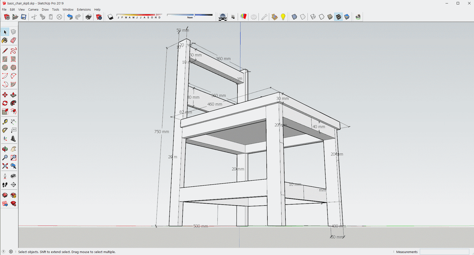The height and width of the screenshot is (255, 474).
Task: Undo the last action
Action: [x=69, y=17]
